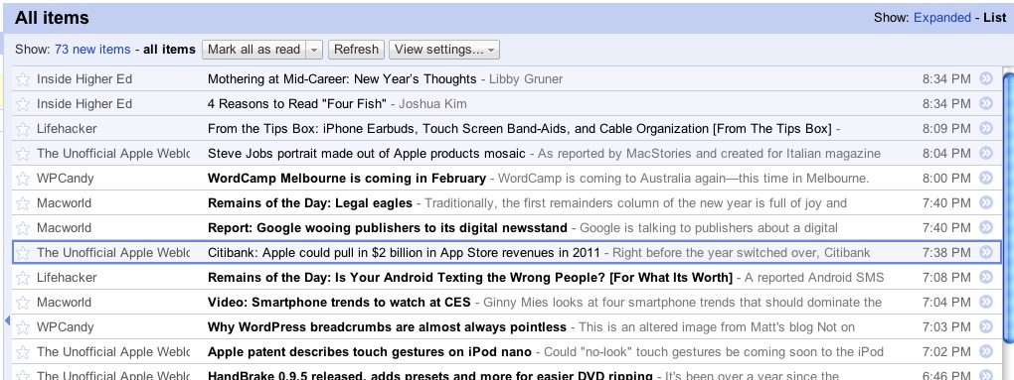Show only the 73 new items
Viewport: 1014px width, 380px height.
92,50
